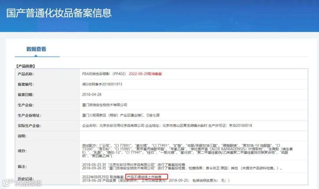Click the 实际生产企业 label
This screenshot has width=319, height=189.
coord(29,126)
